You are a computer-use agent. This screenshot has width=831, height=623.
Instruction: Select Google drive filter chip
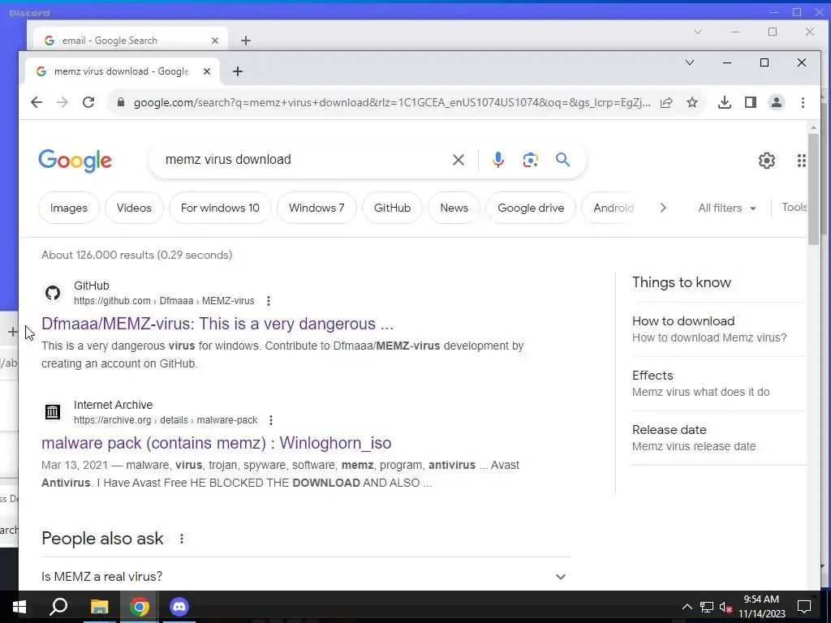(531, 208)
